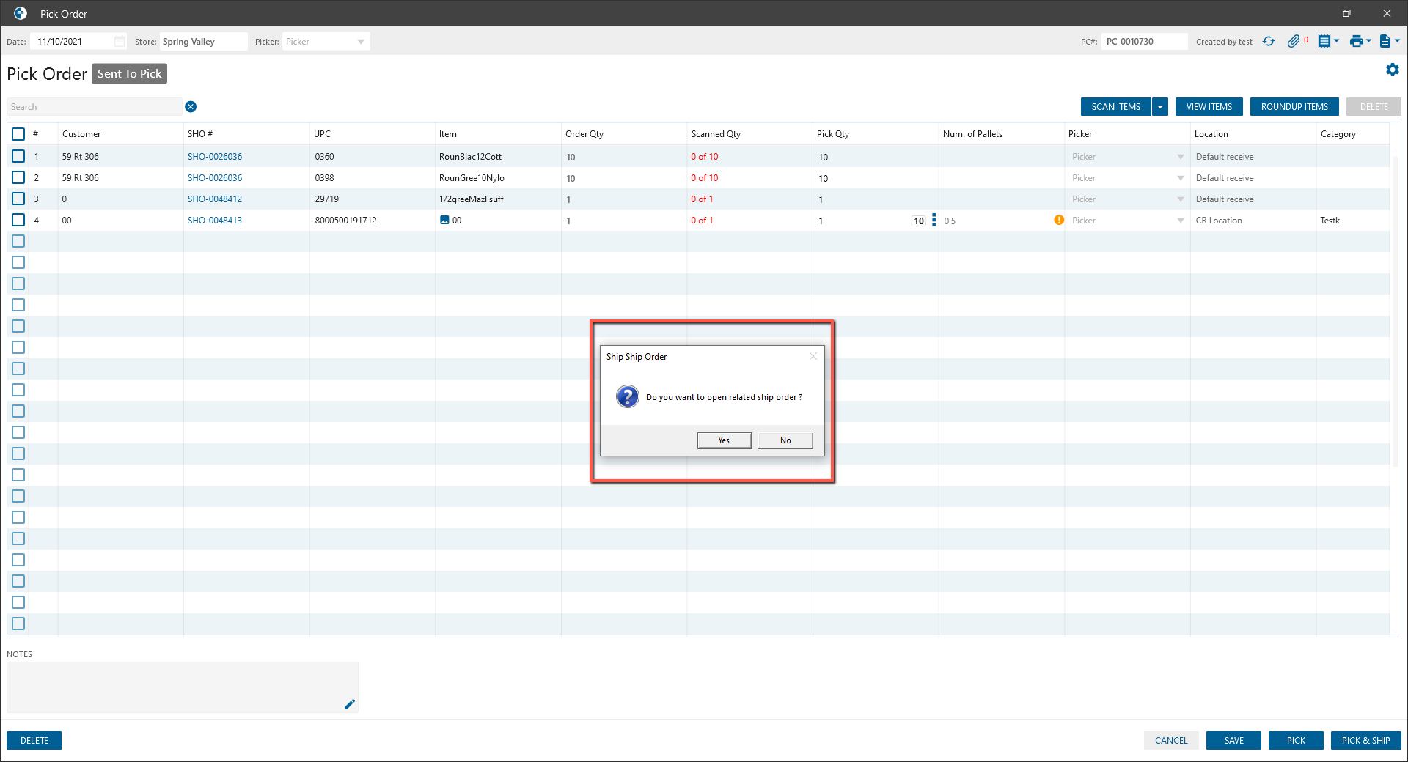The image size is (1408, 762).
Task: Close the Ship Ship Order dialog with X
Action: [813, 357]
